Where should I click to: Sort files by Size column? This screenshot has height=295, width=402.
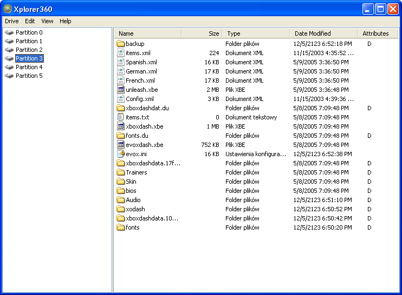tap(202, 33)
